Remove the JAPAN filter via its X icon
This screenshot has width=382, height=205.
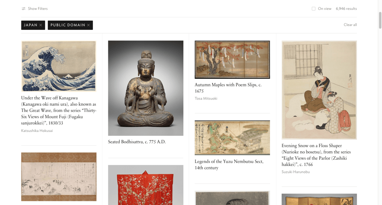(41, 25)
